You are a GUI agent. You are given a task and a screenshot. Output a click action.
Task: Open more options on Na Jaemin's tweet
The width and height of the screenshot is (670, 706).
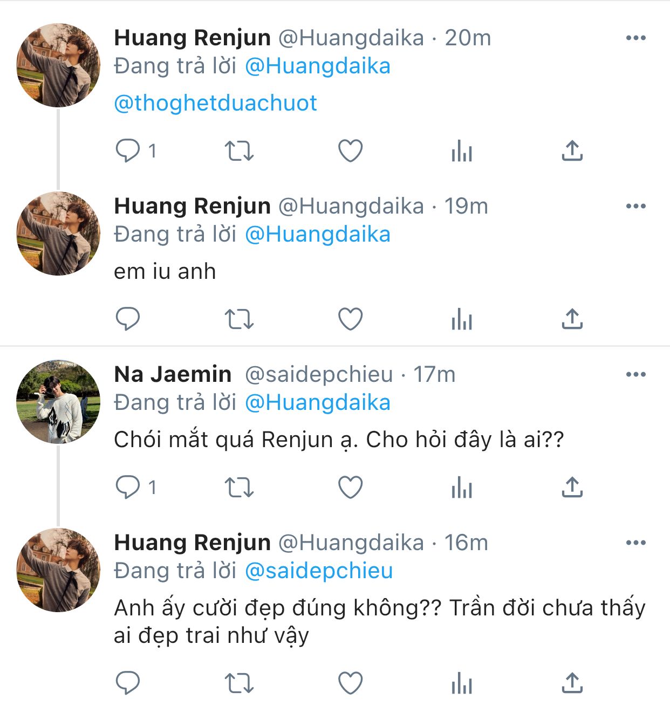click(x=636, y=374)
